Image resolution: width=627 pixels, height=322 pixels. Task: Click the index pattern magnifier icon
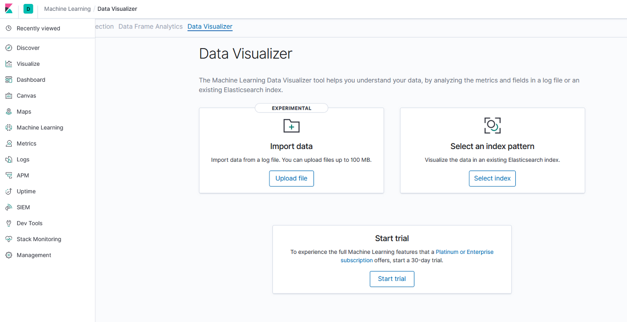click(x=492, y=125)
